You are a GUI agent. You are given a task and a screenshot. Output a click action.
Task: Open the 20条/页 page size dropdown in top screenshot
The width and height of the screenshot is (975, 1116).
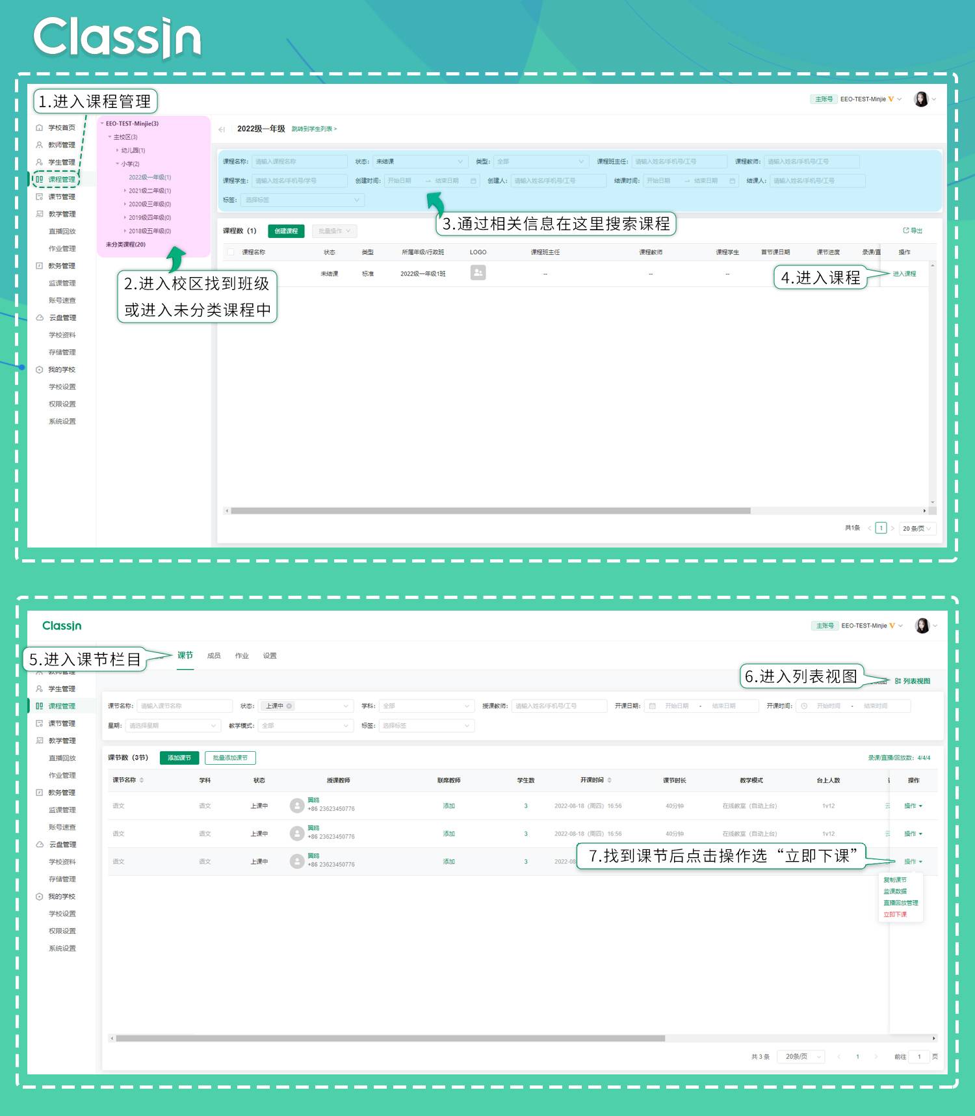(918, 529)
